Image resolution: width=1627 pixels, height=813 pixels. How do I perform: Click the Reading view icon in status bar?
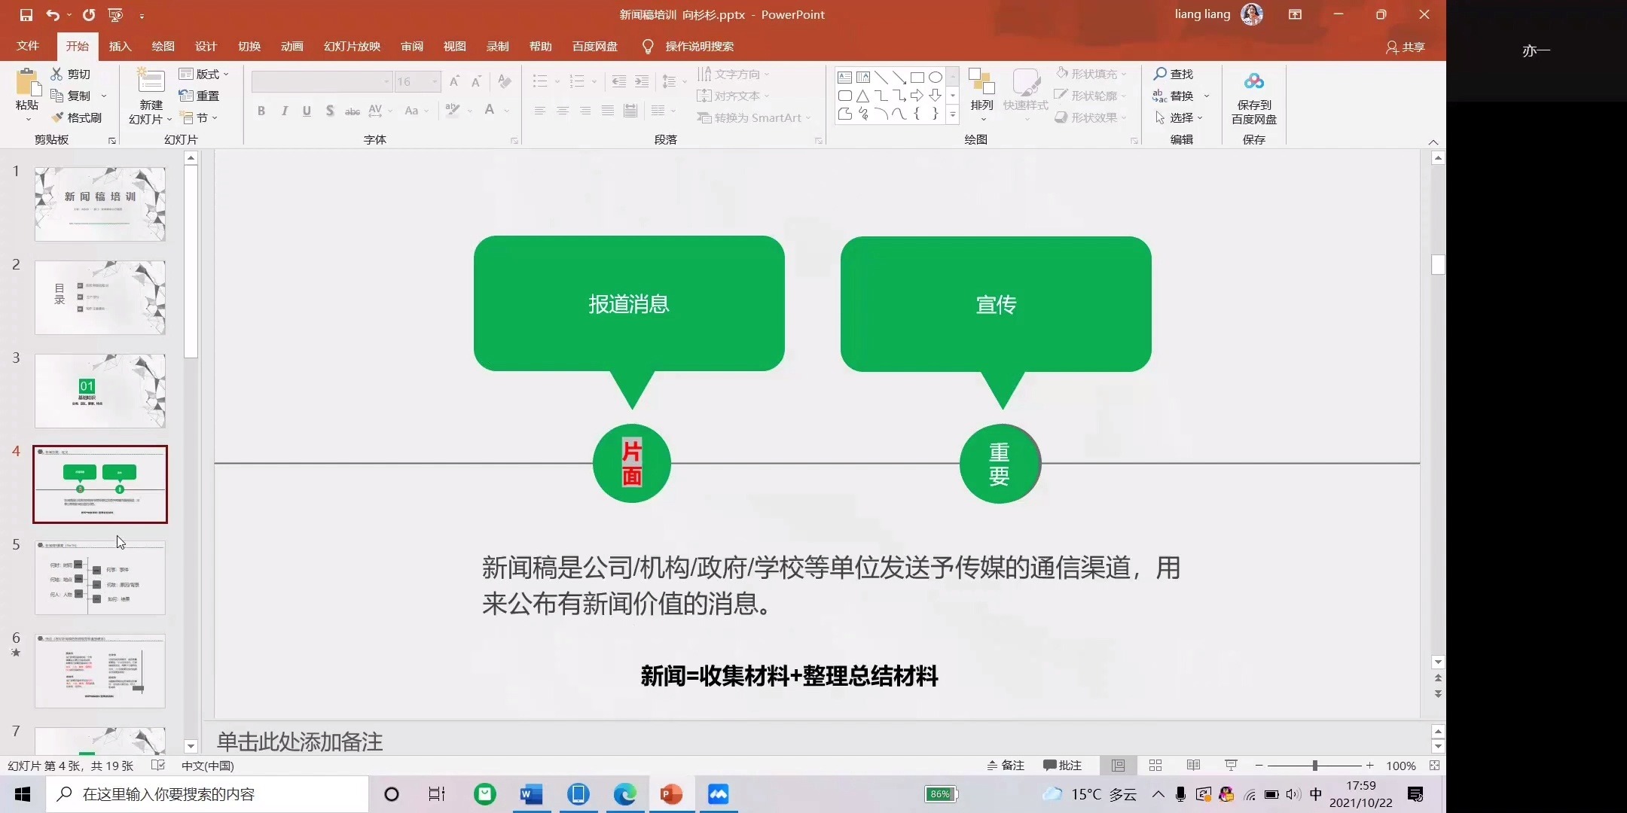pos(1193,766)
